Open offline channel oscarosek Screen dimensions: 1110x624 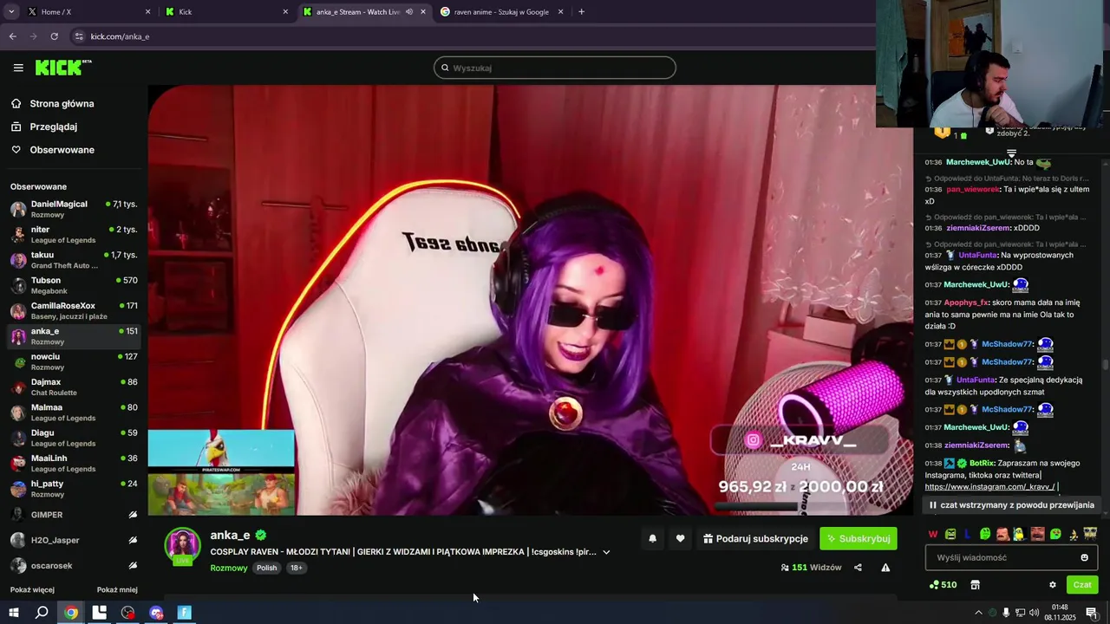click(74, 566)
